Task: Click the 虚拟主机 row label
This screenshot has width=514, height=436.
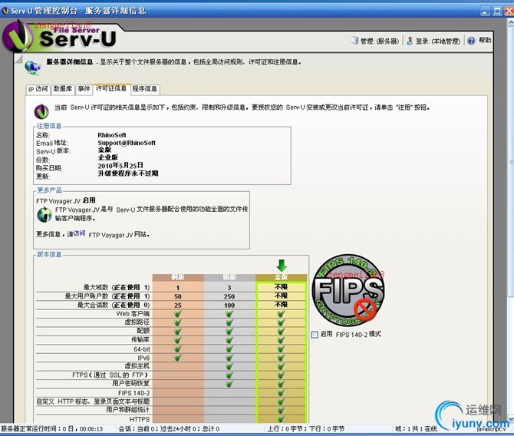Action: (137, 366)
